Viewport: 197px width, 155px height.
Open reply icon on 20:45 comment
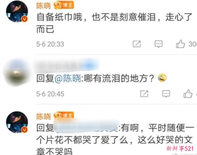point(166,94)
